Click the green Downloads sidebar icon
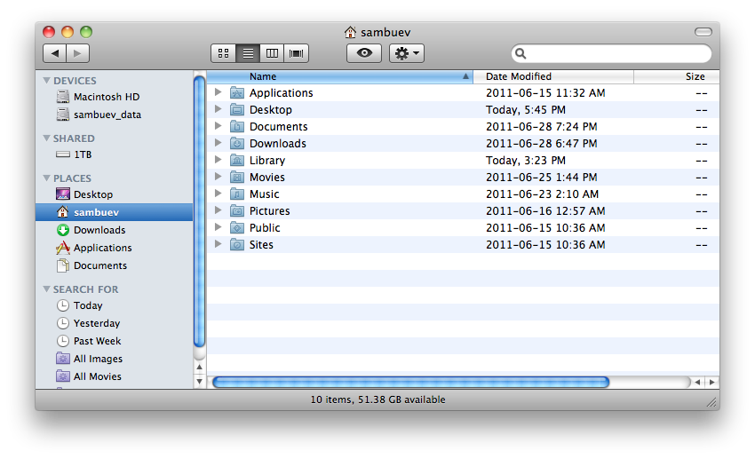The image size is (755, 459). point(62,230)
